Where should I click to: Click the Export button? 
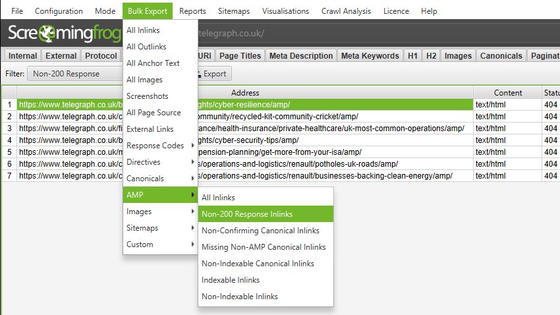pyautogui.click(x=214, y=74)
